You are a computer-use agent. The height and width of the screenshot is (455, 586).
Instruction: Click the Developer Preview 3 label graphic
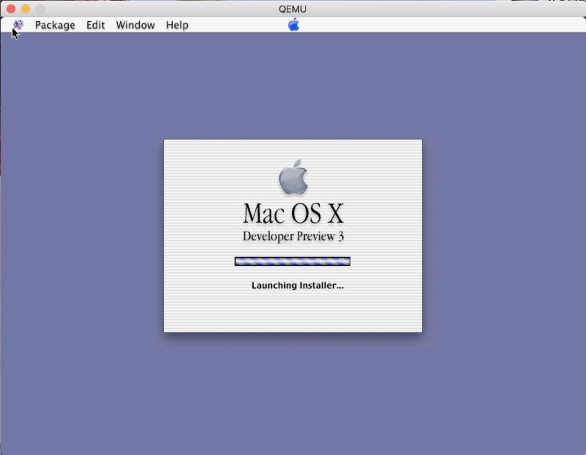click(x=293, y=236)
